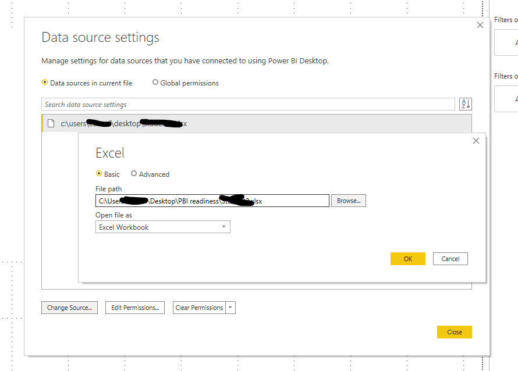The image size is (518, 371).
Task: Open Edit Permissions...
Action: point(135,308)
